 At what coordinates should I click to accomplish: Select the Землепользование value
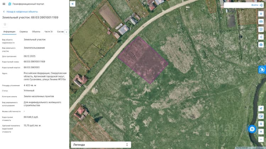pos(34,48)
